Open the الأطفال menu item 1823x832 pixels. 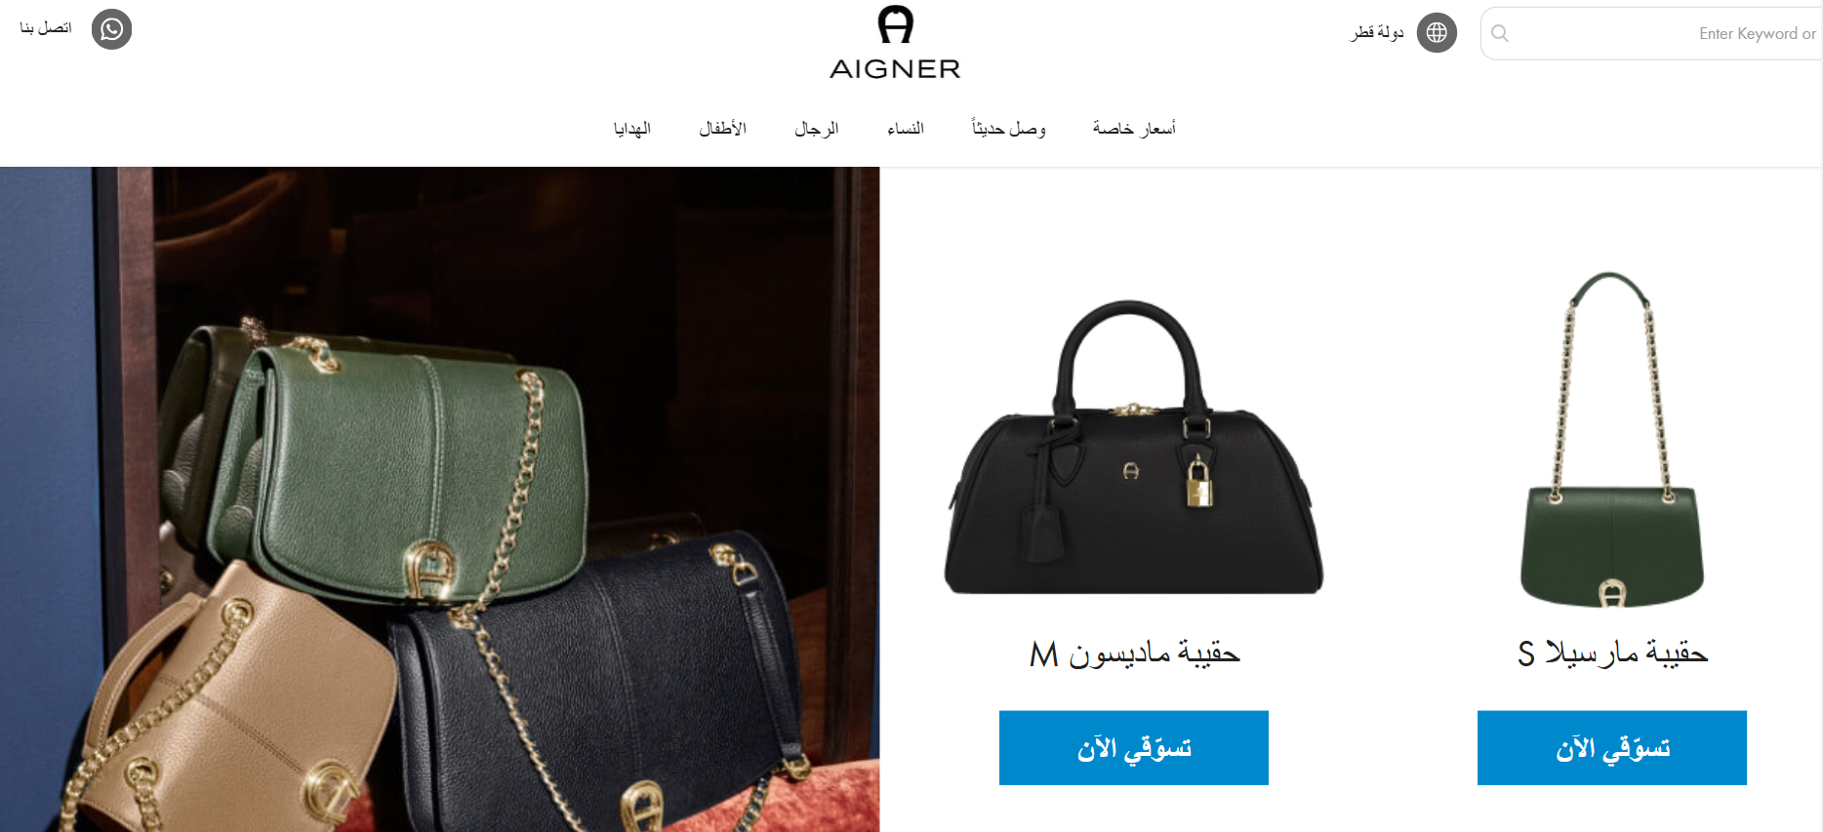pyautogui.click(x=723, y=129)
